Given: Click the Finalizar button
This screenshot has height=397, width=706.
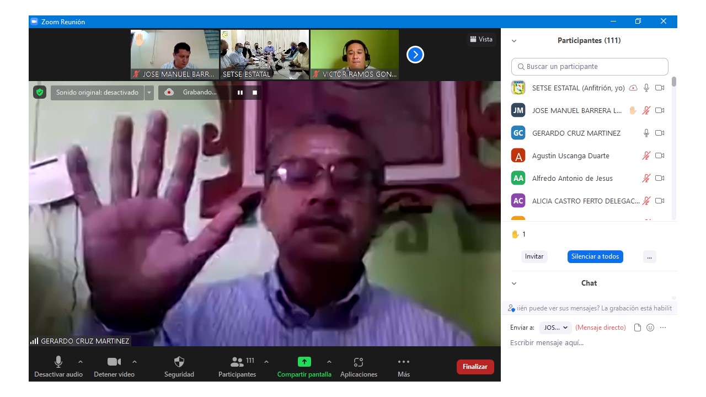Looking at the screenshot, I should [x=475, y=367].
